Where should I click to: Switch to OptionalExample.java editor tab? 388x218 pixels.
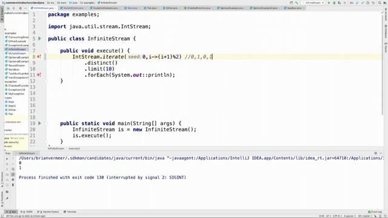[x=232, y=8]
